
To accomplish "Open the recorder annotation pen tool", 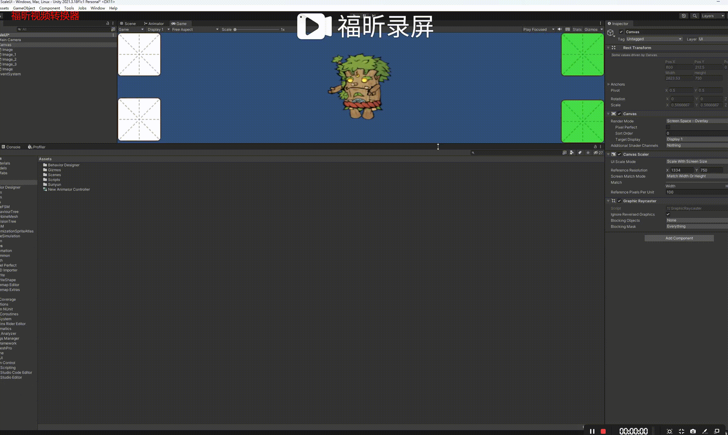I will click(705, 431).
